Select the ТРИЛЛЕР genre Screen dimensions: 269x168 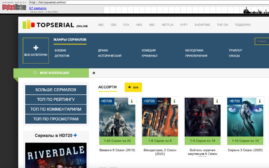point(235,50)
